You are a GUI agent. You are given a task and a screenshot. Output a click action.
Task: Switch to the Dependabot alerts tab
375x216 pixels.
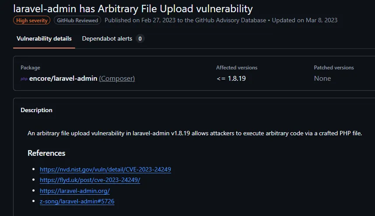107,39
